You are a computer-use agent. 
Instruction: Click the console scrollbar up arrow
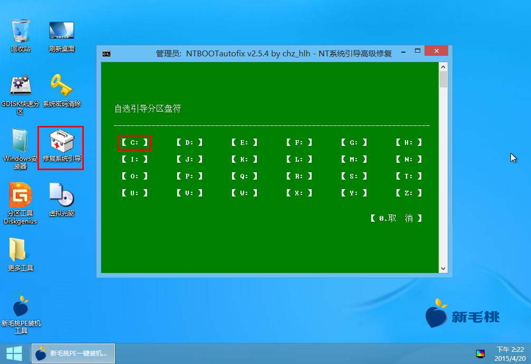pyautogui.click(x=443, y=67)
